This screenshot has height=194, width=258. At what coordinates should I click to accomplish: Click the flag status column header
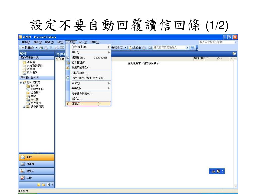pyautogui.click(x=231, y=59)
